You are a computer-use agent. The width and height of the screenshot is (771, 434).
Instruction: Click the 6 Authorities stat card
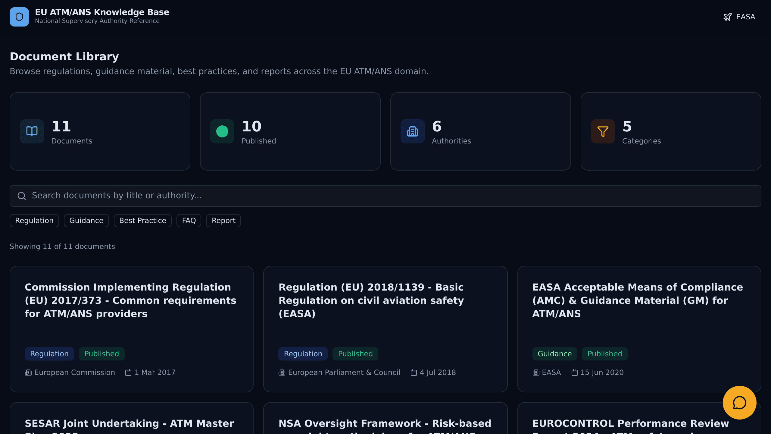481,131
